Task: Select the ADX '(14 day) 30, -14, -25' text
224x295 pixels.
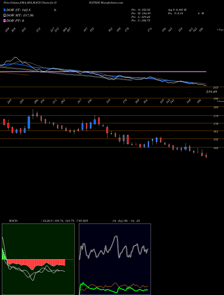Action: tap(126, 221)
